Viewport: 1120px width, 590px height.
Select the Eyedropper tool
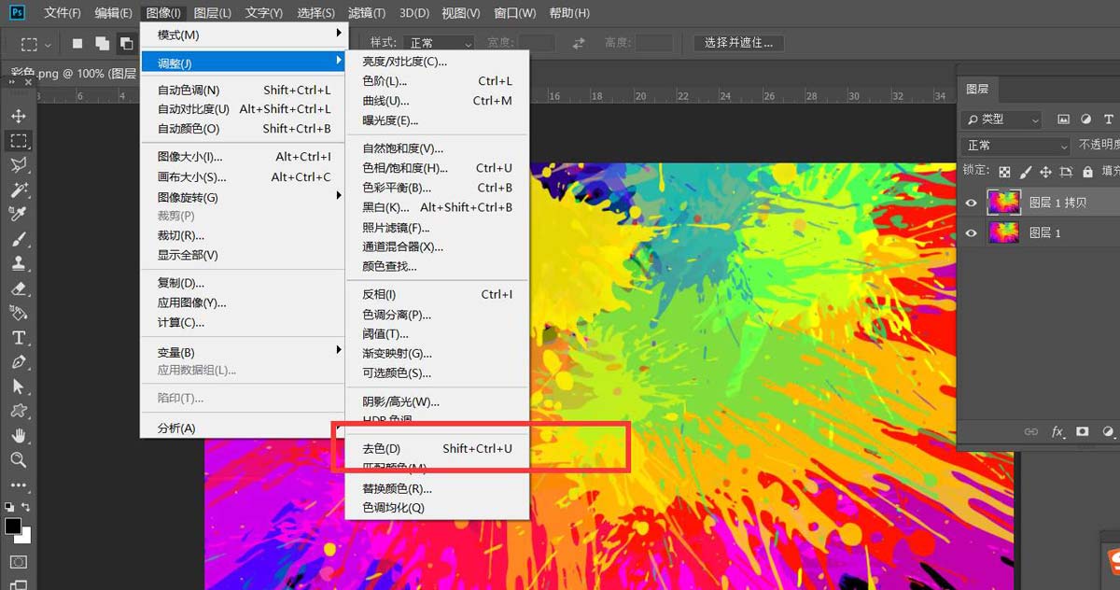[x=18, y=215]
